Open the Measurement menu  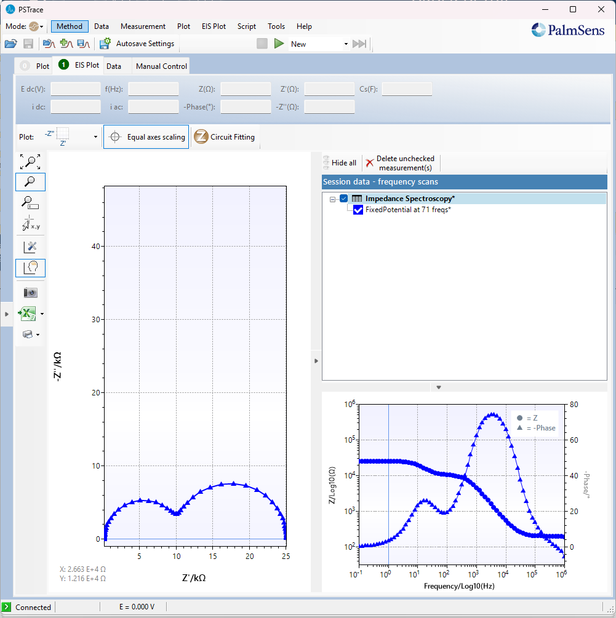[x=143, y=26]
